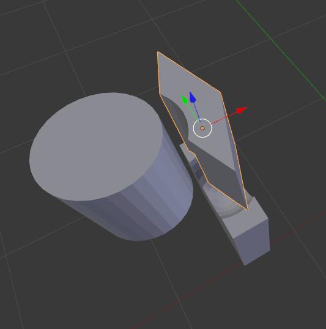Click the green Y-axis line in the viewport

281,50
